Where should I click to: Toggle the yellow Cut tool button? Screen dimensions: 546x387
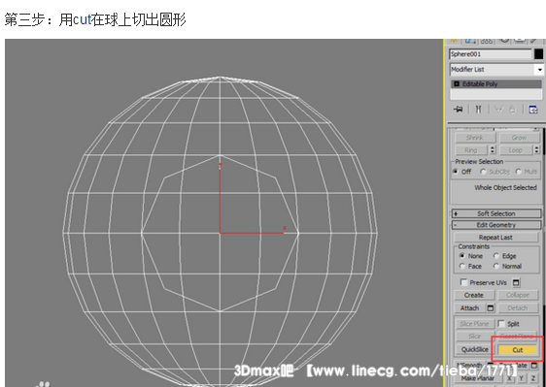click(518, 350)
